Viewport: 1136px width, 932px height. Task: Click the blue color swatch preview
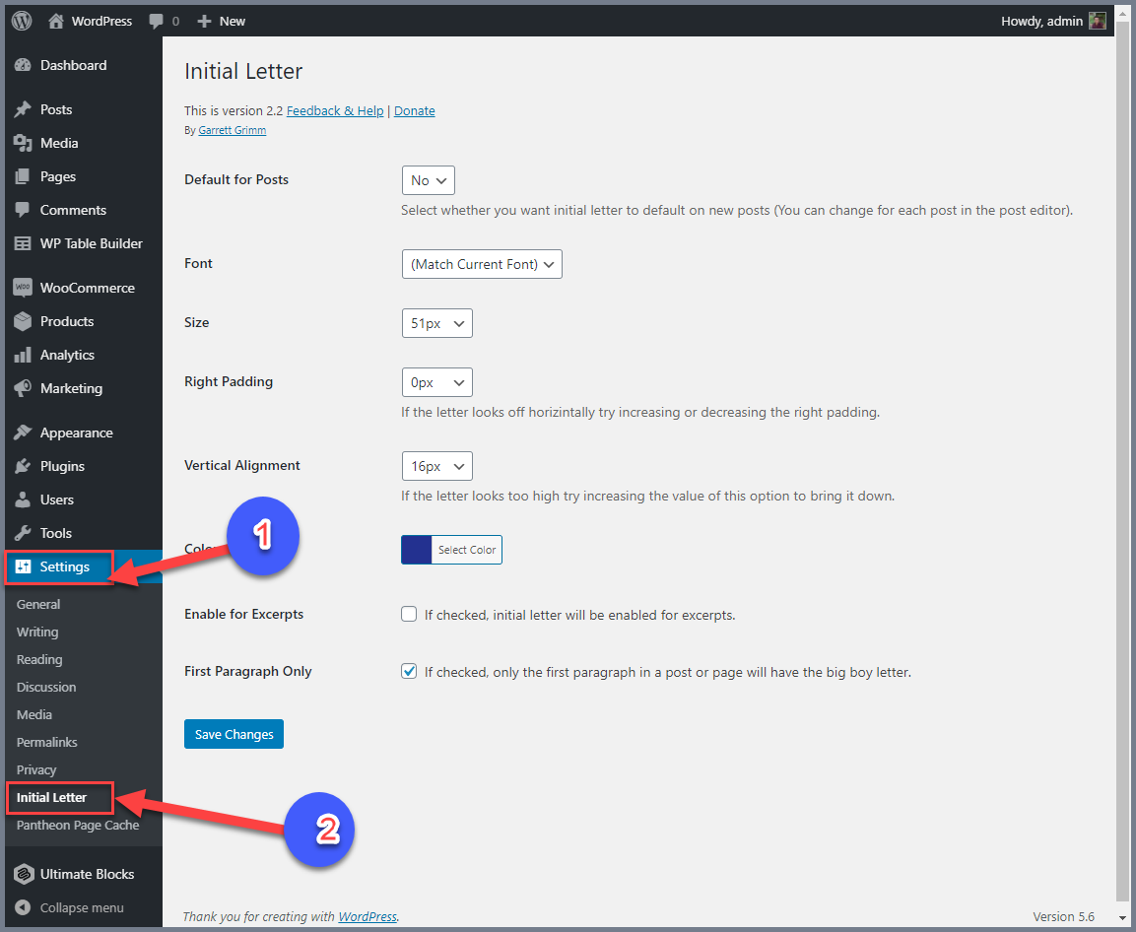pyautogui.click(x=417, y=550)
